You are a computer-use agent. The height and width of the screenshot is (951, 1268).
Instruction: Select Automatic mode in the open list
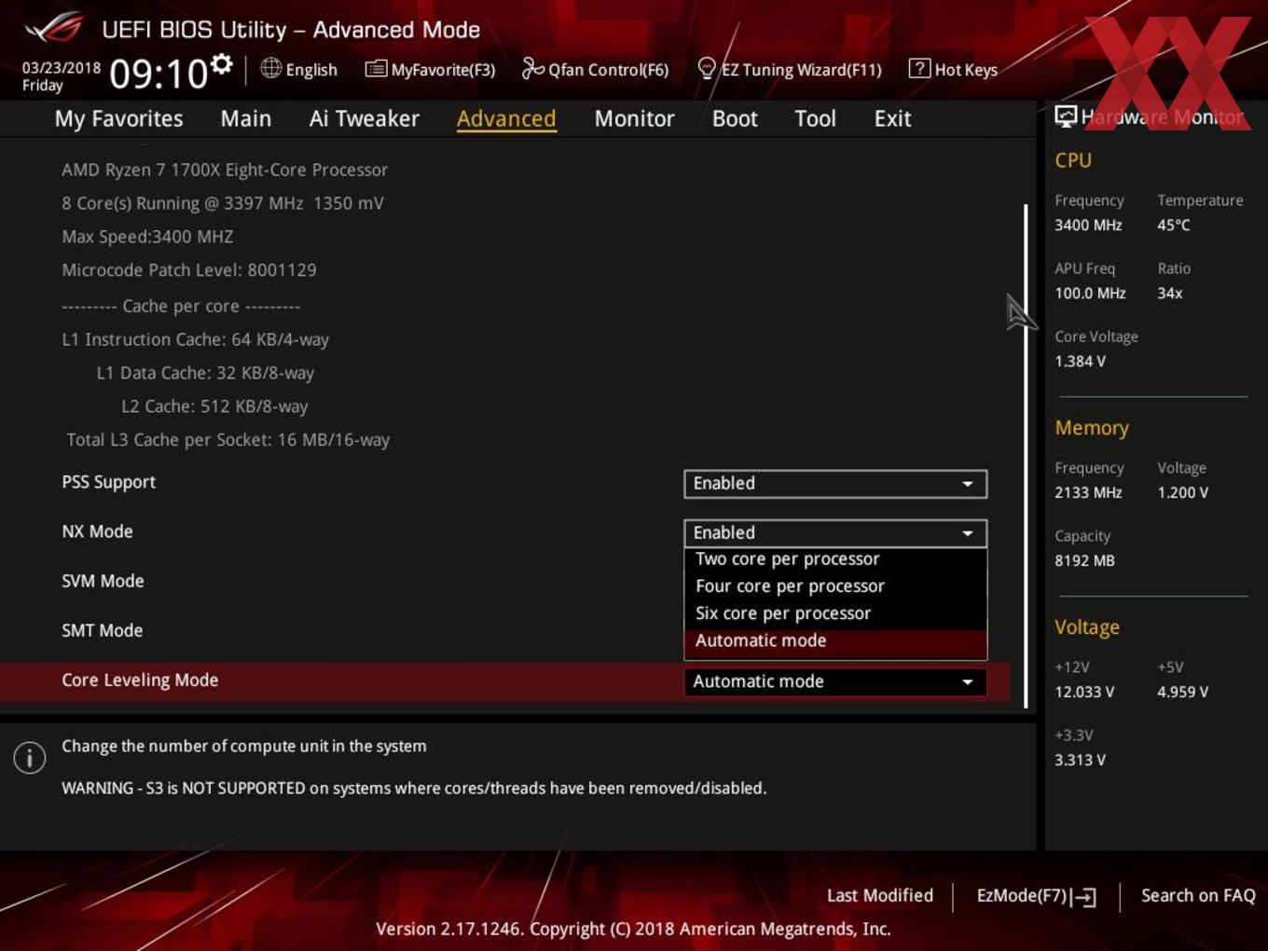coord(835,641)
